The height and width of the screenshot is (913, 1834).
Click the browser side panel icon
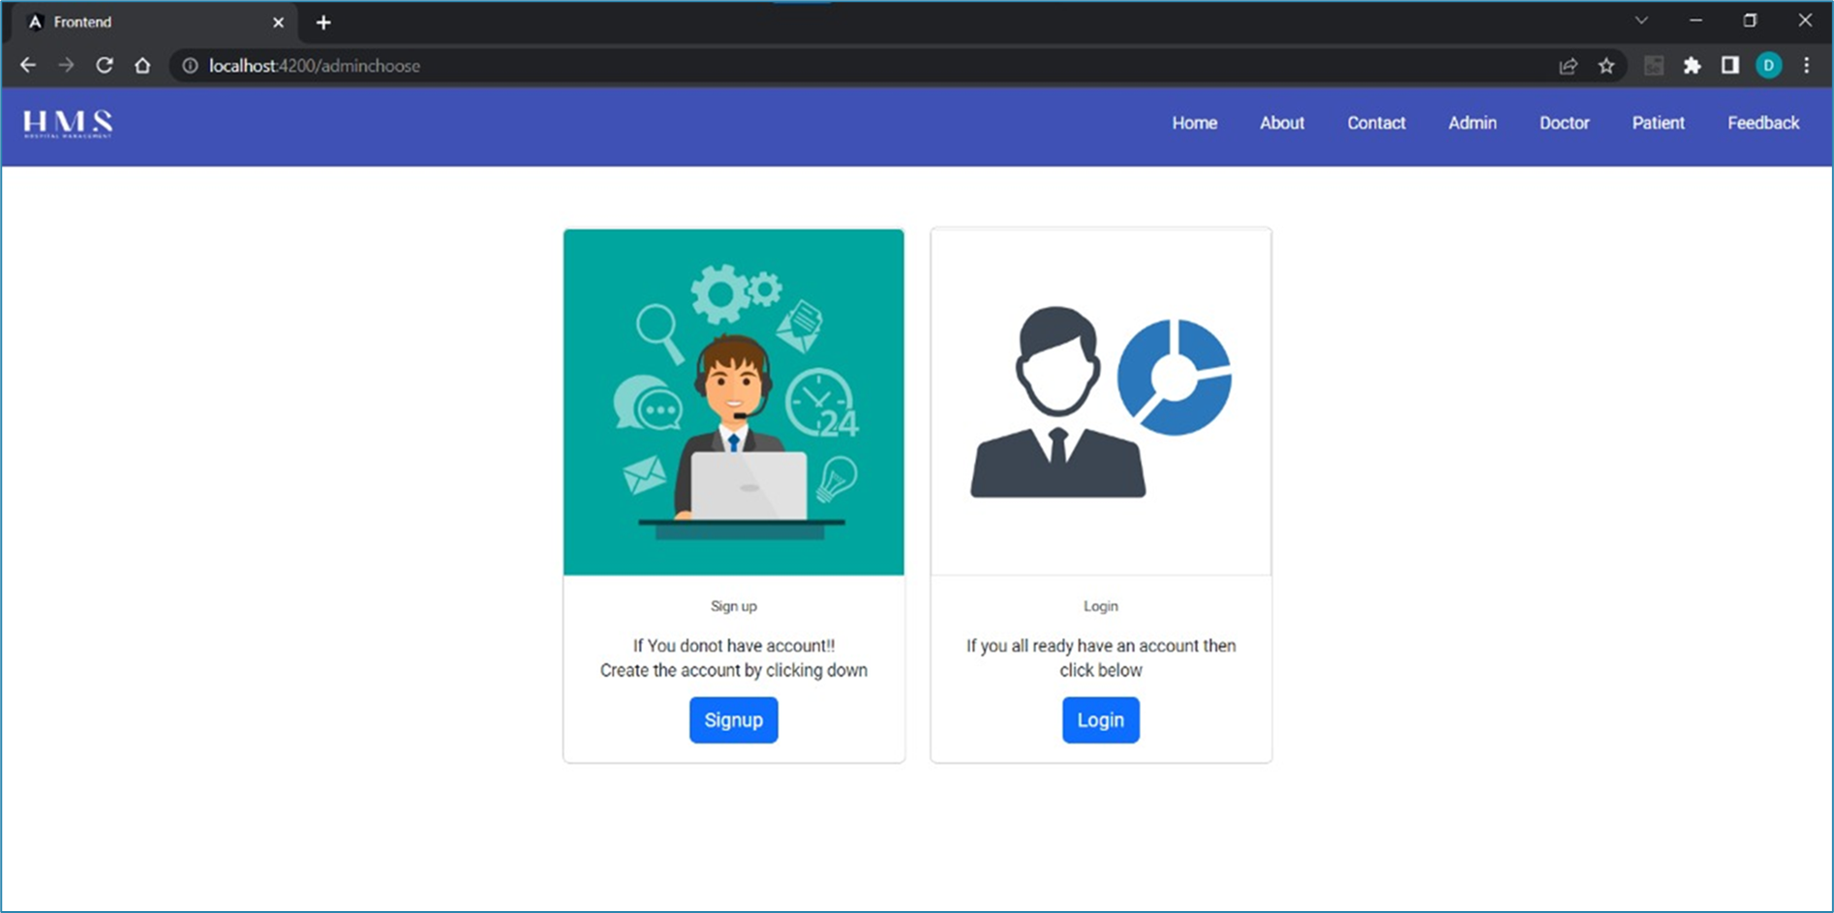[1731, 66]
